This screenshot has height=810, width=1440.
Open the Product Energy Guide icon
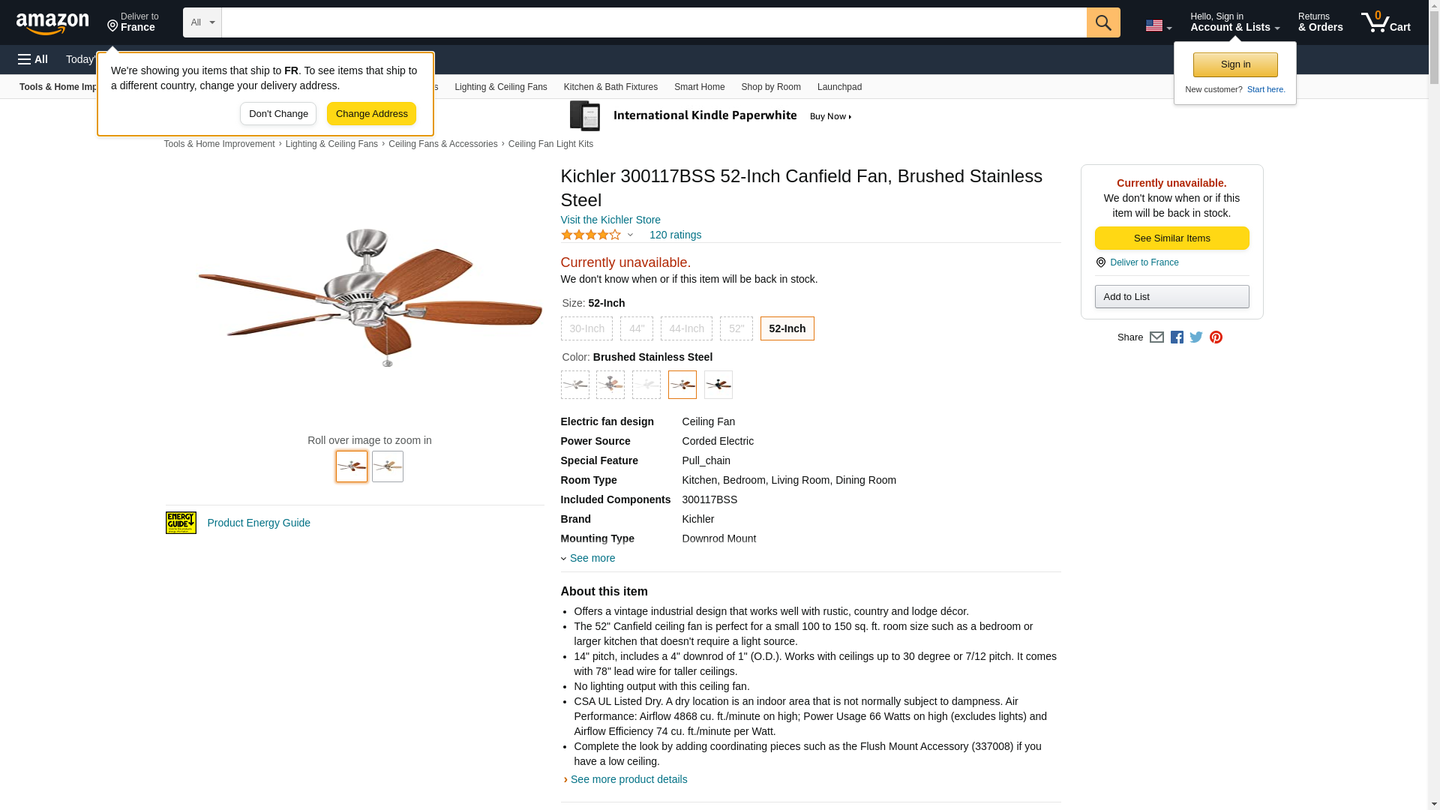pyautogui.click(x=181, y=523)
